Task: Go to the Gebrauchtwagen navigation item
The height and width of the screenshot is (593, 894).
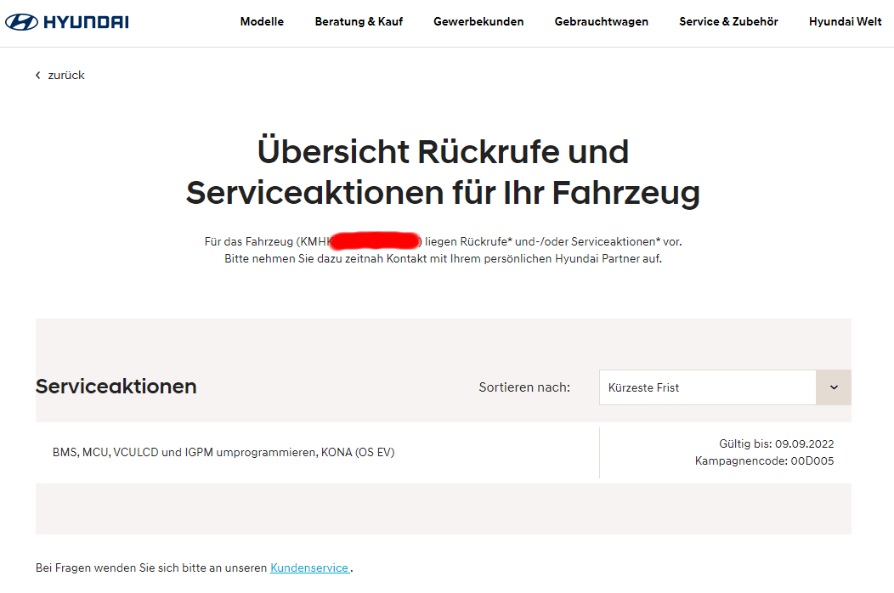Action: [x=601, y=22]
